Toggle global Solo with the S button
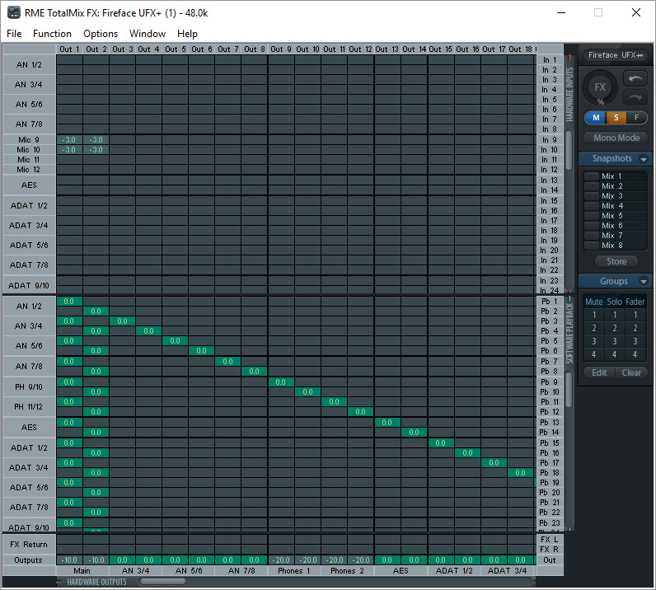Screen dimensions: 656x590 tap(616, 118)
